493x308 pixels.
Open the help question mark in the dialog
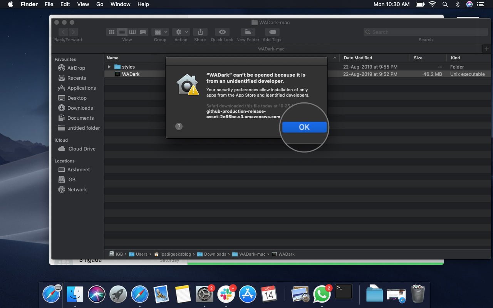(179, 126)
